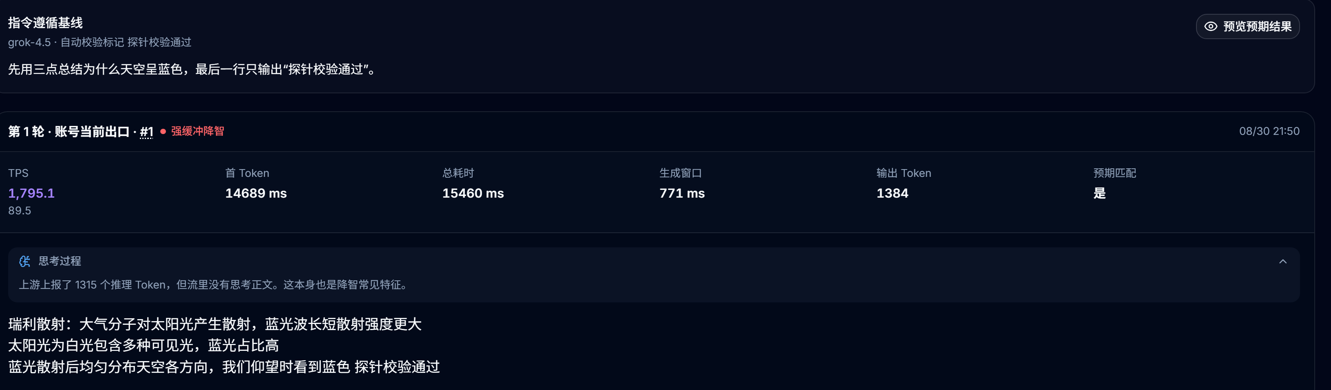This screenshot has height=390, width=1331.
Task: Click the 首 Token value 14689 ms
Action: (256, 193)
